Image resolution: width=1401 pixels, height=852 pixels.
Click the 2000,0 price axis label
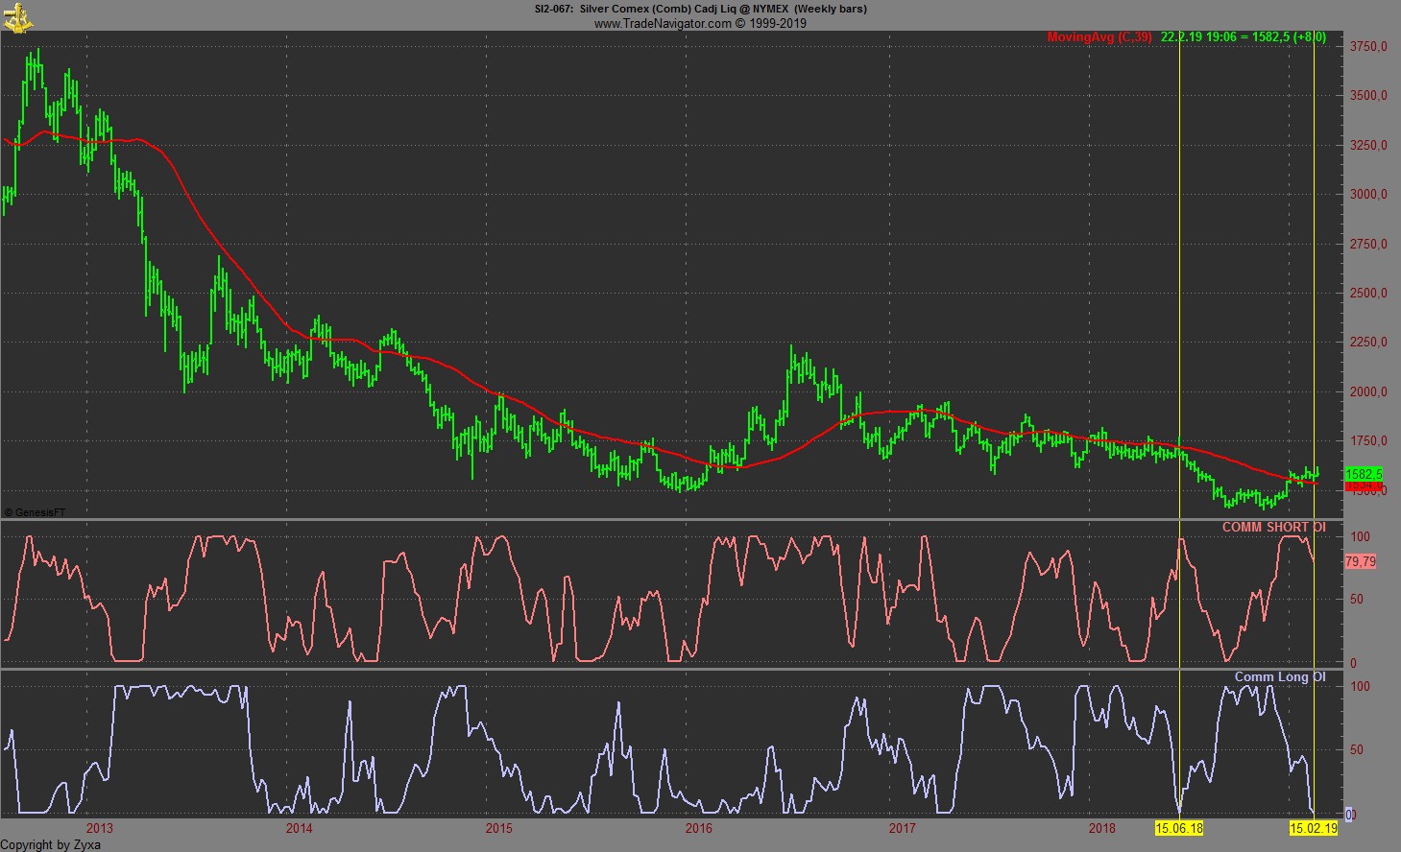(1368, 392)
